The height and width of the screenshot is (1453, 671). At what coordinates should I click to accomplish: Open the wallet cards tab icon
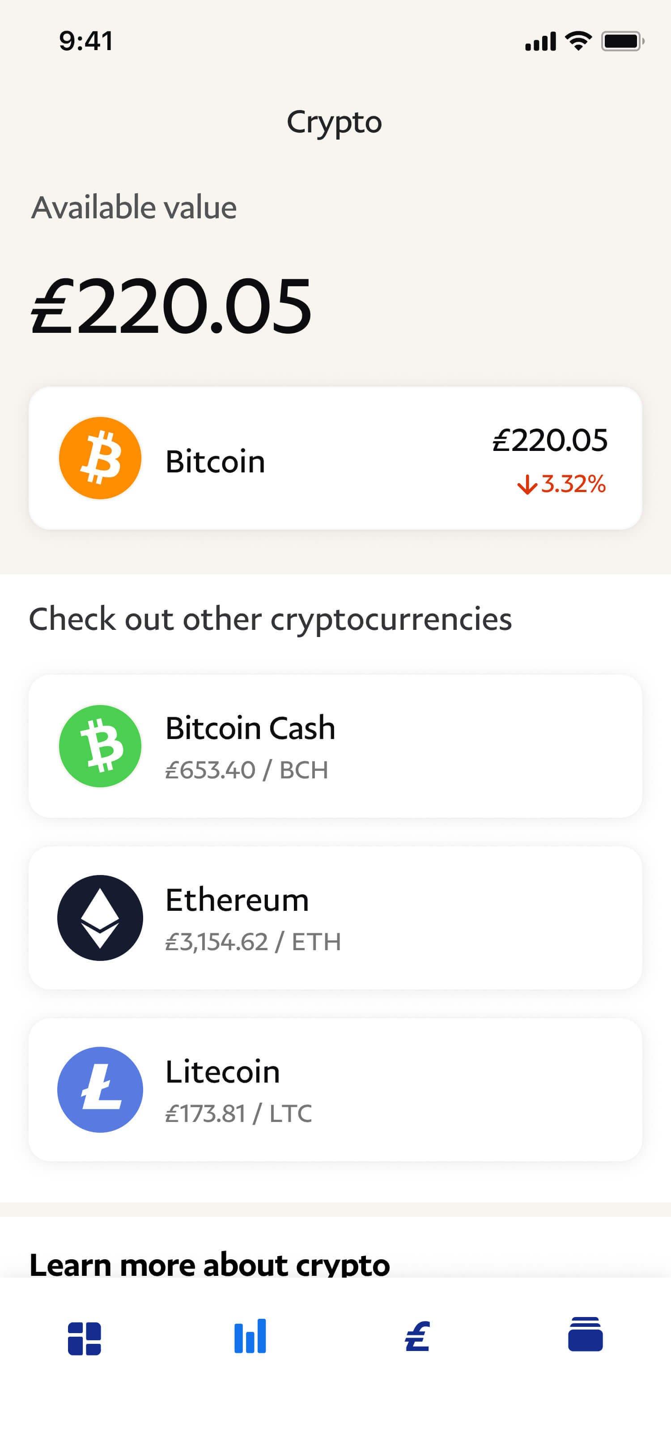tap(585, 1334)
